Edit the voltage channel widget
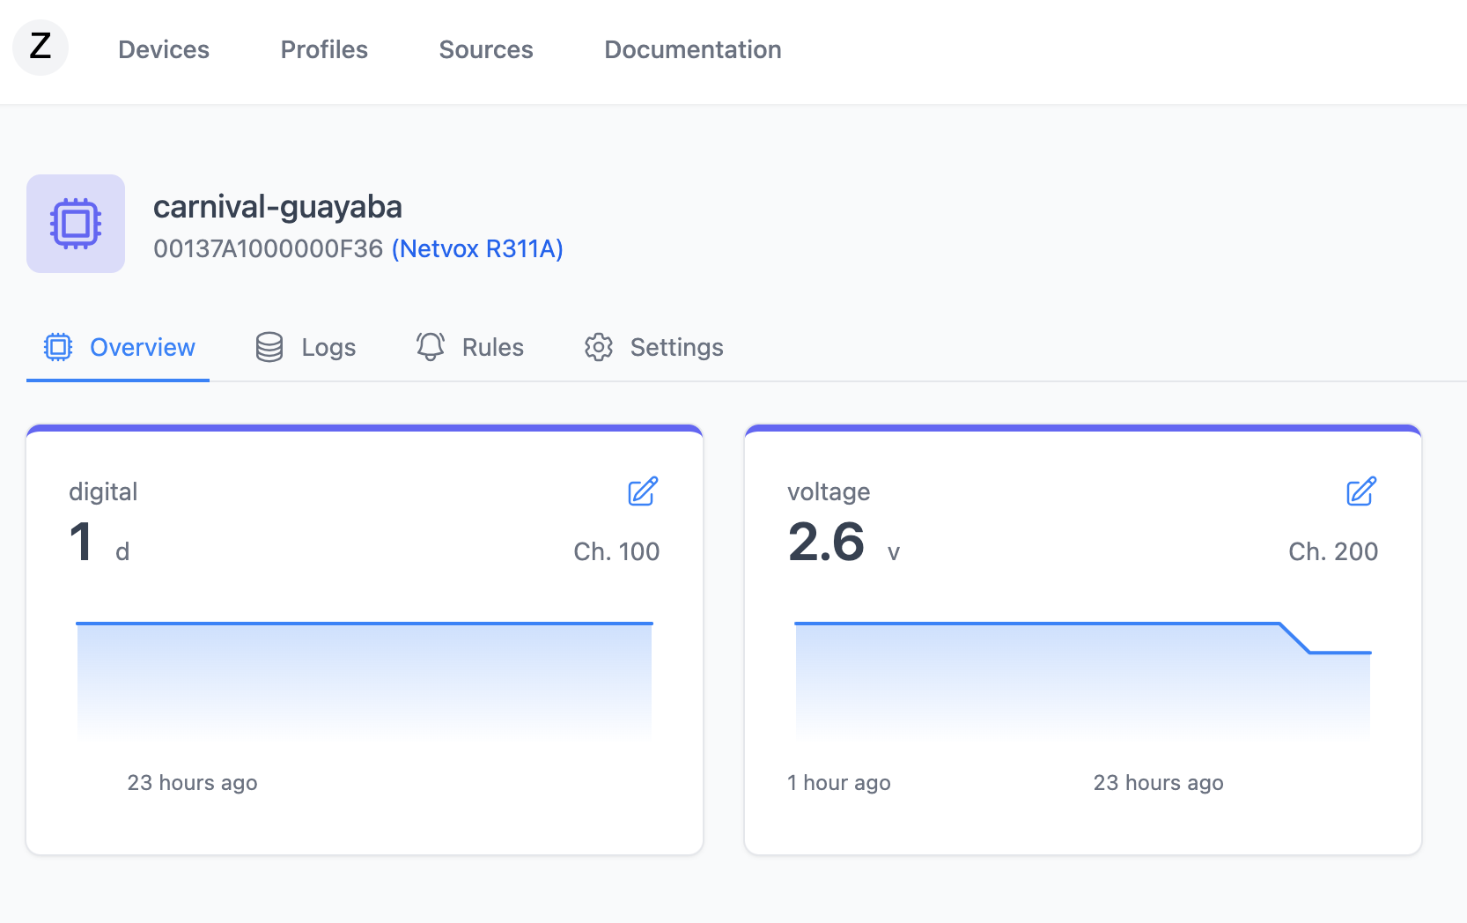This screenshot has width=1467, height=923. tap(1360, 491)
